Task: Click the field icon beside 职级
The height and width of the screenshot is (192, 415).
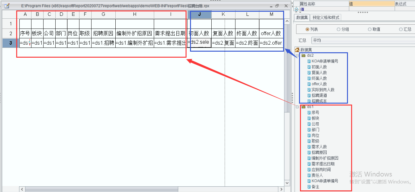Action: pyautogui.click(x=309, y=141)
